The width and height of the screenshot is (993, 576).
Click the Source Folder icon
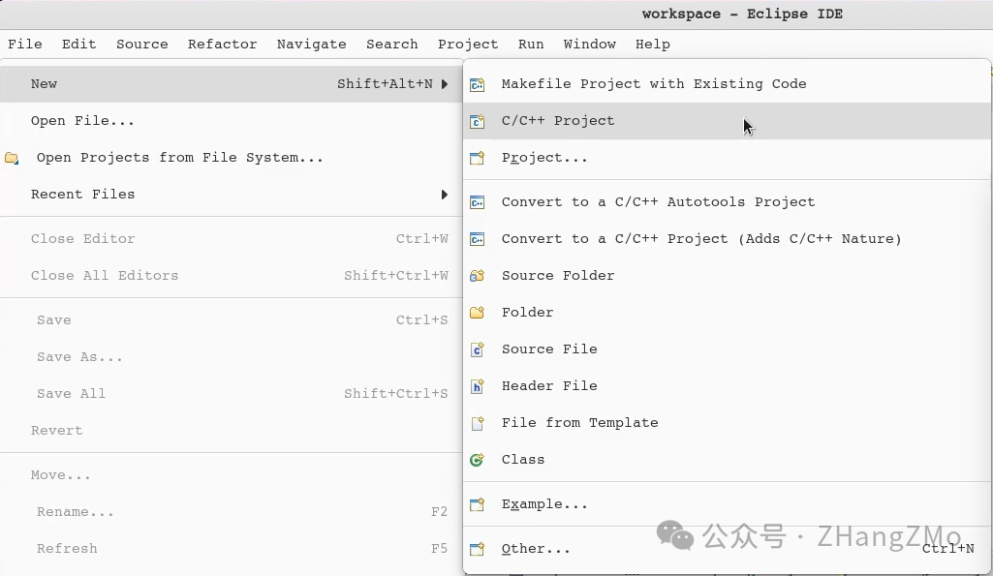coord(477,276)
